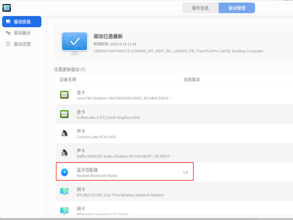Open the 驱动安装 sidebar item
This screenshot has width=293, height=220.
[x=22, y=21]
